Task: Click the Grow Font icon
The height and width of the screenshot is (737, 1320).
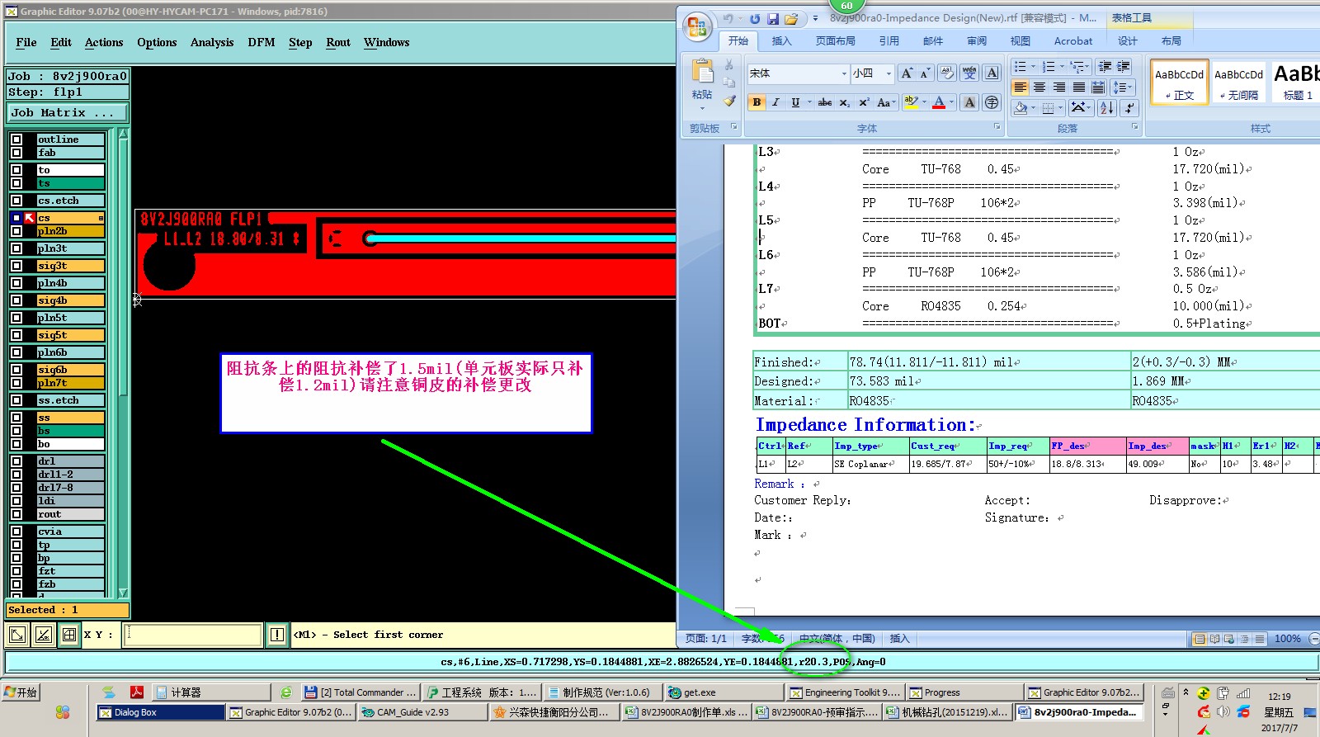Action: pos(907,73)
